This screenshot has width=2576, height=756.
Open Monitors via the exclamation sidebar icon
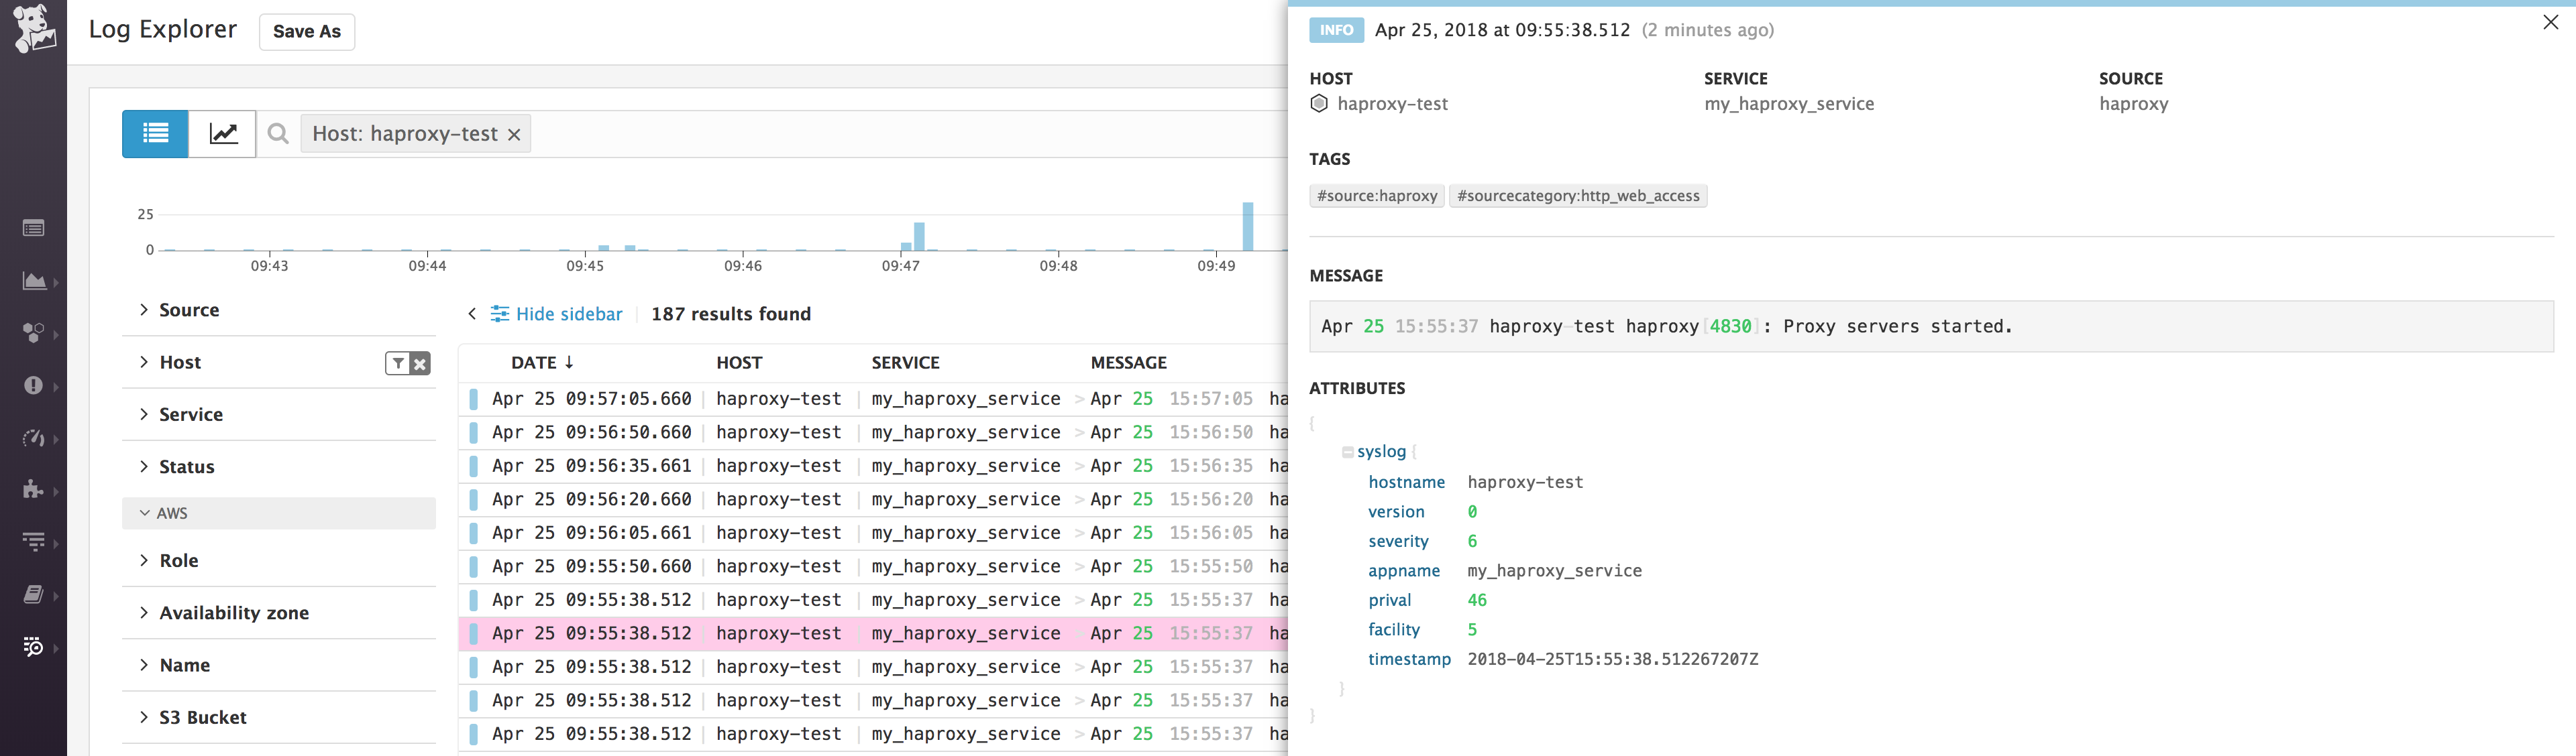[34, 385]
